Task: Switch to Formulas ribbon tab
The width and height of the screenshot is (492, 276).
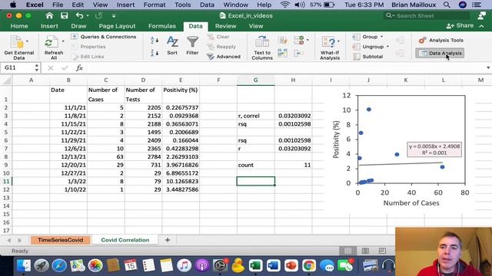Action: coord(162,26)
